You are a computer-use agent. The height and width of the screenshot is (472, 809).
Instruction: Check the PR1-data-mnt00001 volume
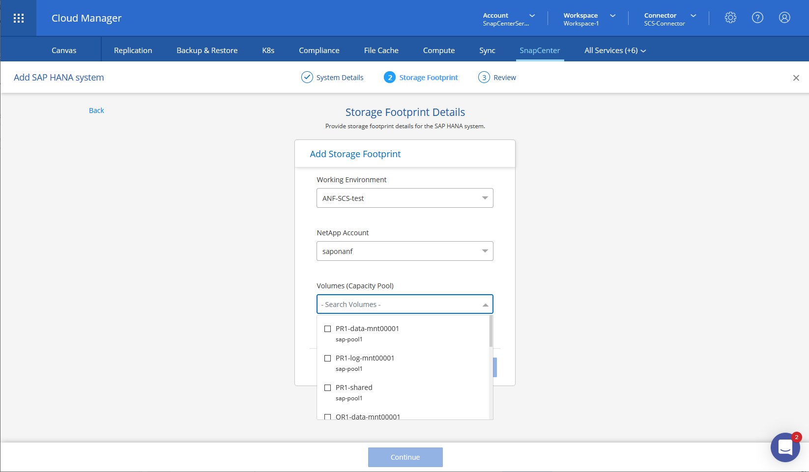tap(328, 329)
